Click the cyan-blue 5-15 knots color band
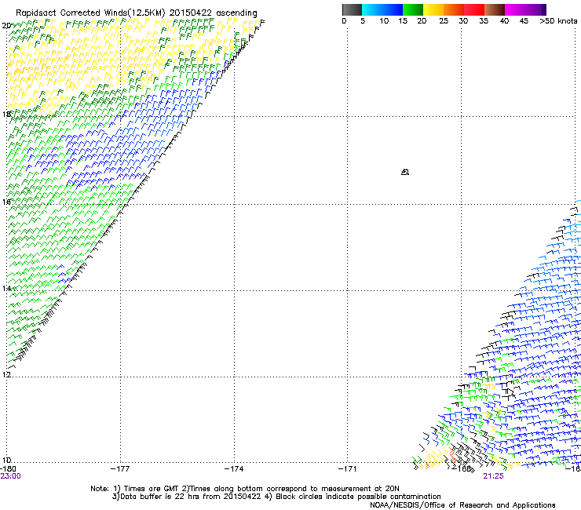This screenshot has width=581, height=510. [382, 9]
